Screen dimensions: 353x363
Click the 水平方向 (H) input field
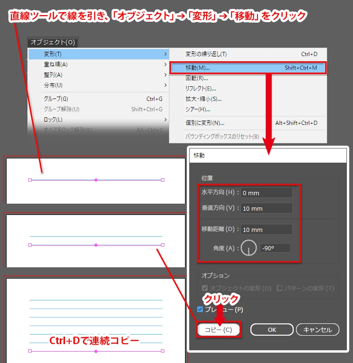point(266,193)
